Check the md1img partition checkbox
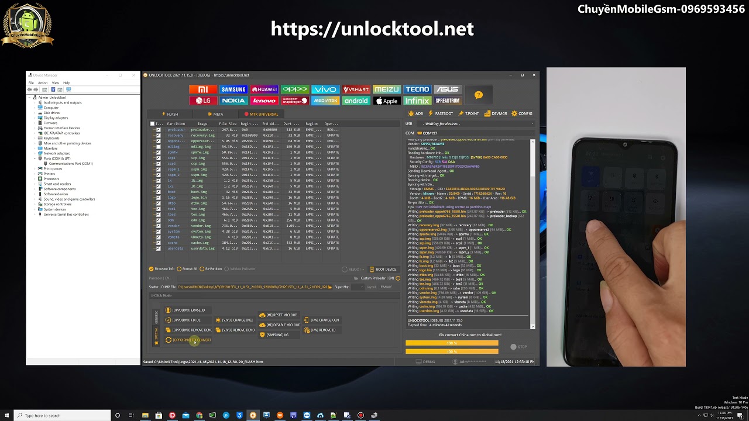The height and width of the screenshot is (421, 749). coord(158,146)
